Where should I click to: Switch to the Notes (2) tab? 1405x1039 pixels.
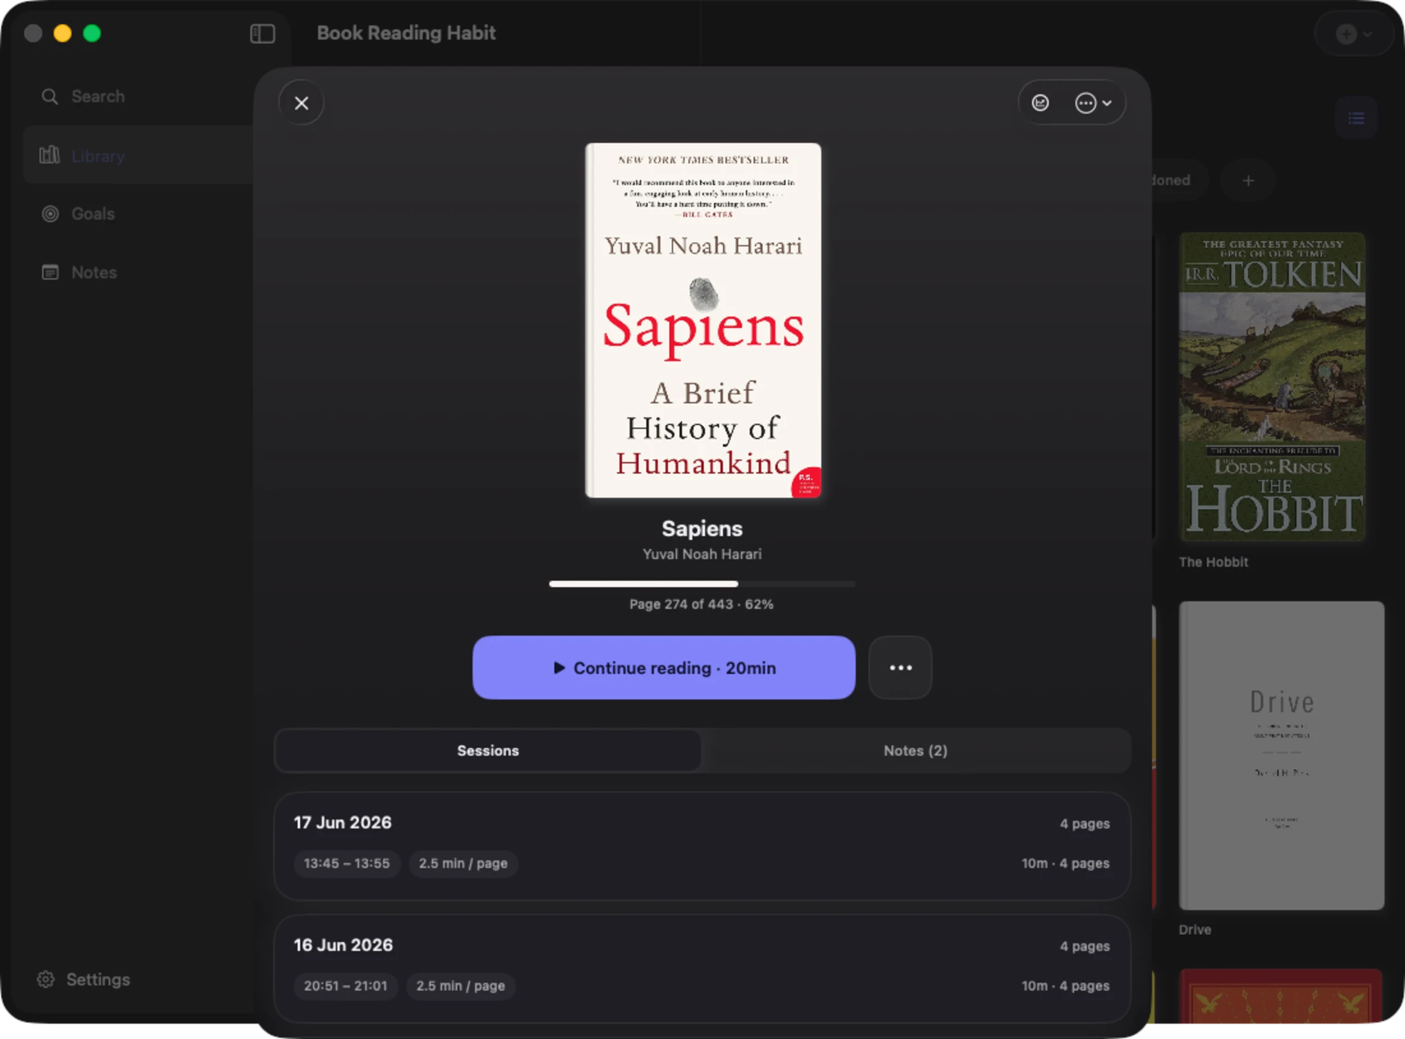[x=915, y=751]
